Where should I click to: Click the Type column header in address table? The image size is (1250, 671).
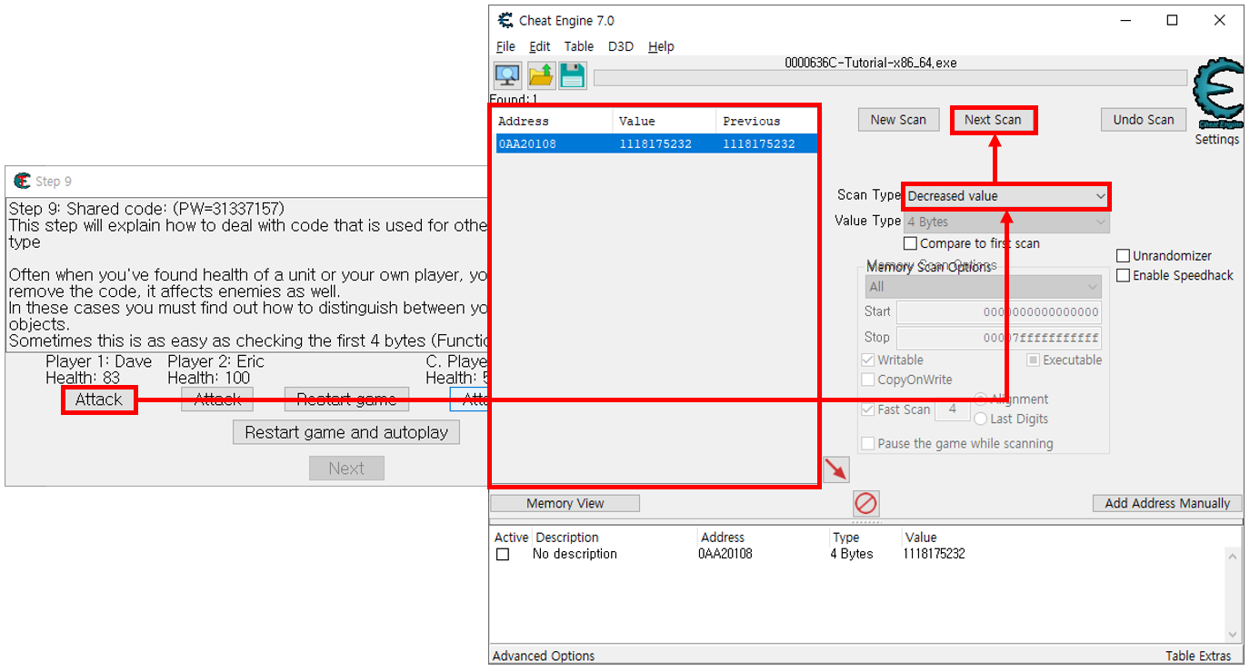click(x=845, y=538)
